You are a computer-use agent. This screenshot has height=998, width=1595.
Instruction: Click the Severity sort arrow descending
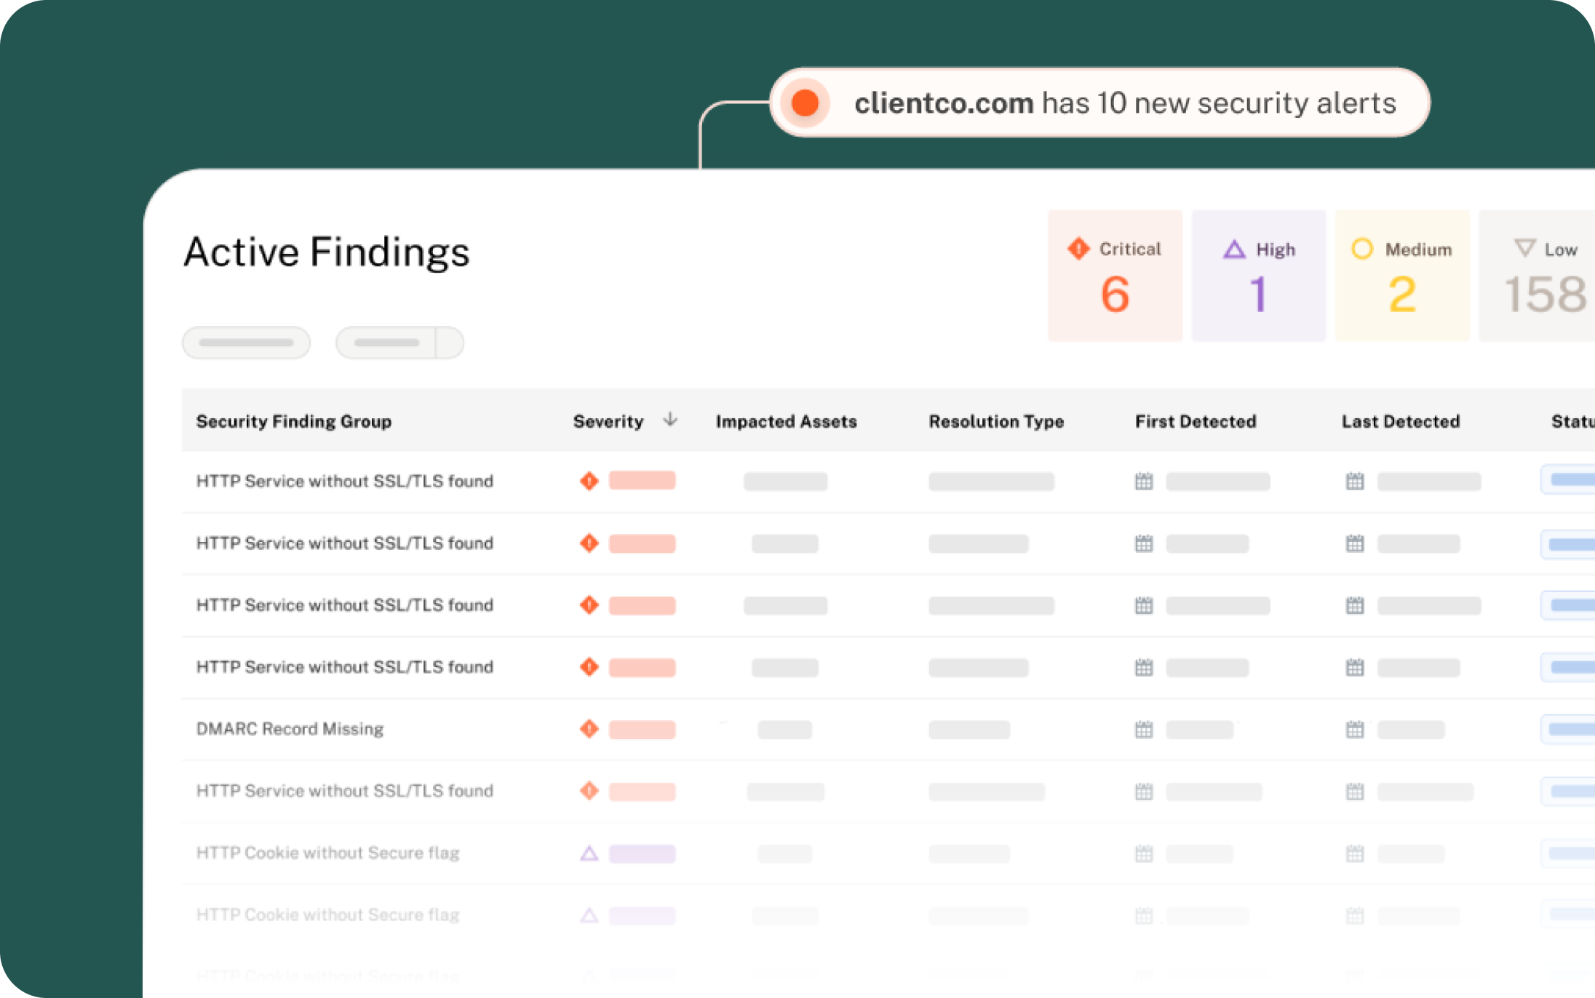pyautogui.click(x=669, y=420)
